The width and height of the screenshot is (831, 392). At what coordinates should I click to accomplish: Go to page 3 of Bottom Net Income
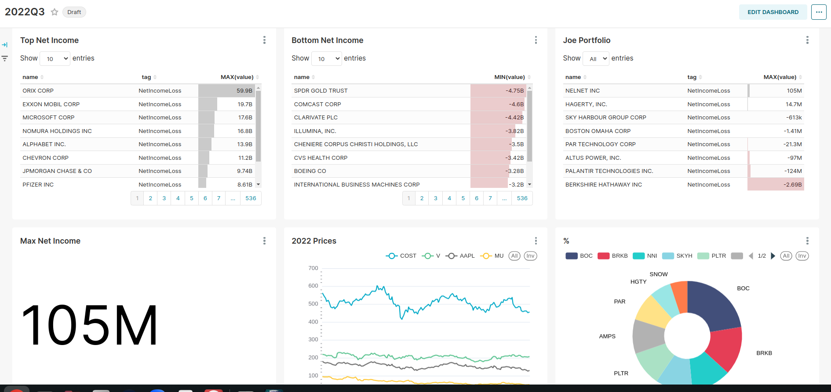pyautogui.click(x=436, y=198)
